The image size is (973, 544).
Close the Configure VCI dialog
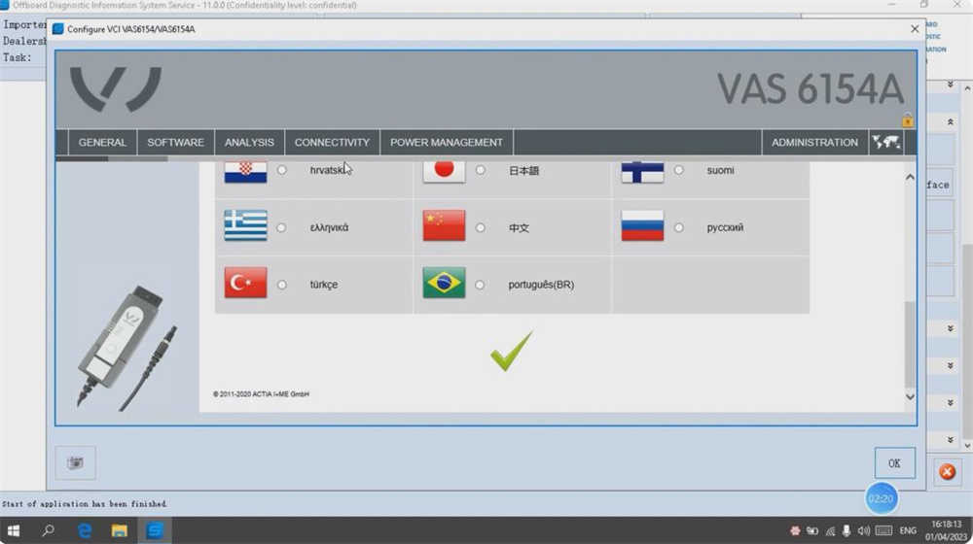(915, 29)
